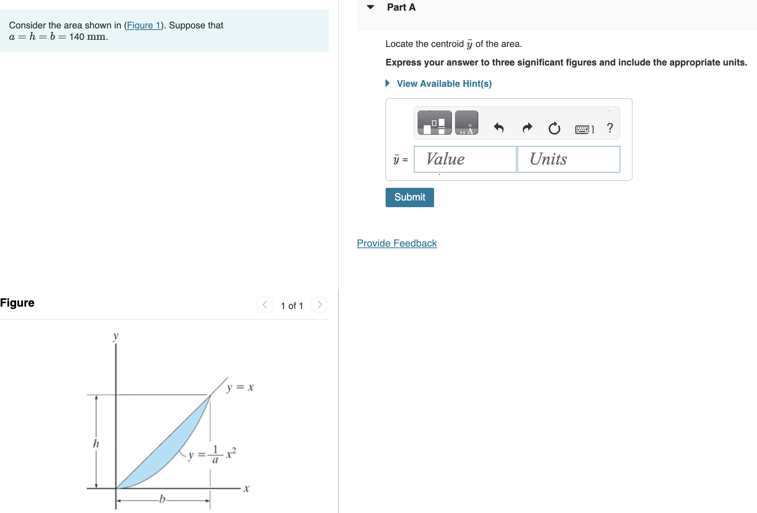This screenshot has height=513, width=757.
Task: Open the Figure 1 link
Action: click(144, 25)
